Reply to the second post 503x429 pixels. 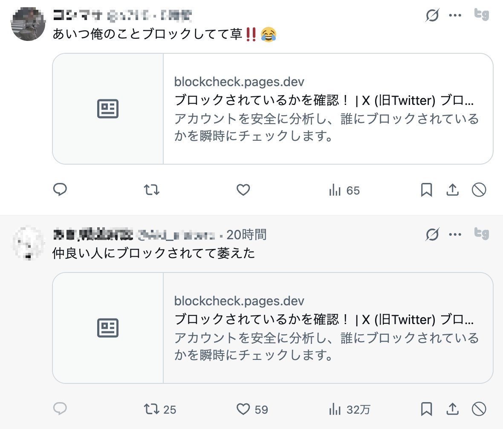[x=60, y=409]
